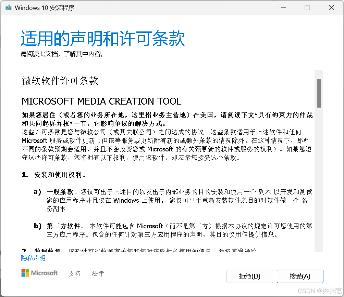This screenshot has height=297, width=344.
Task: Click the subtitle 请阅读此文档，了解其中内容
Action: [62, 54]
